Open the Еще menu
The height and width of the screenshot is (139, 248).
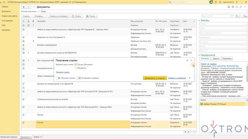(x=245, y=16)
